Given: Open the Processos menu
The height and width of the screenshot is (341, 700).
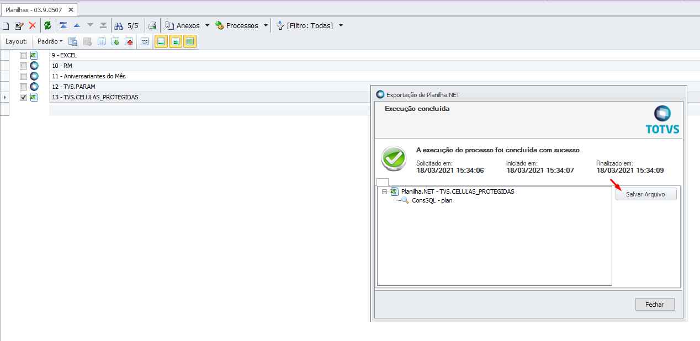Looking at the screenshot, I should [236, 26].
